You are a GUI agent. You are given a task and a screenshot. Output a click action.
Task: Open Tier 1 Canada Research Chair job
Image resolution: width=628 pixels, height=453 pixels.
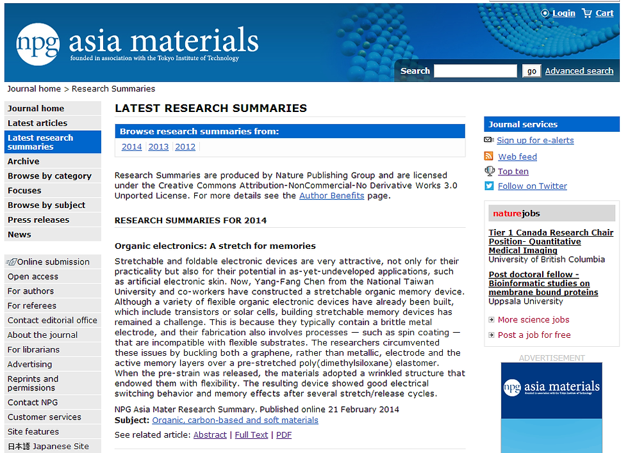point(550,241)
